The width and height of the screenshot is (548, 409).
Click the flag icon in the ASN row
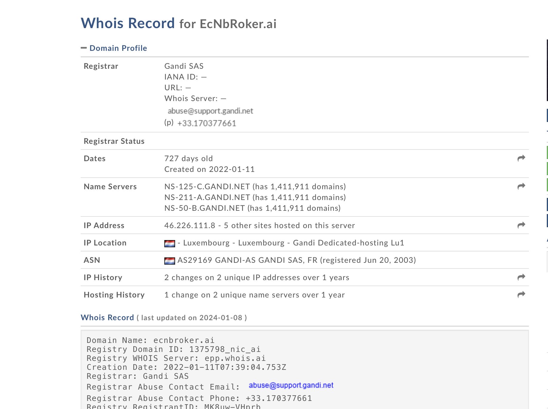coord(170,261)
